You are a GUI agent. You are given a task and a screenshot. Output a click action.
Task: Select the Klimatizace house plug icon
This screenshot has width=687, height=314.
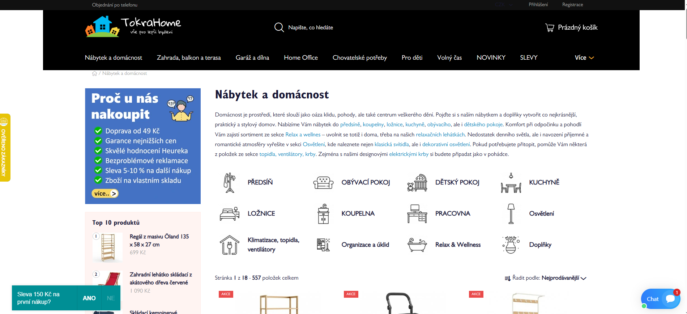pyautogui.click(x=230, y=245)
